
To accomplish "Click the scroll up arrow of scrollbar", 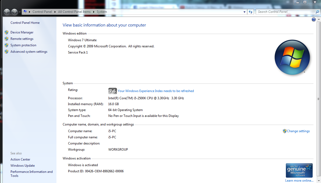I will click(x=319, y=19).
